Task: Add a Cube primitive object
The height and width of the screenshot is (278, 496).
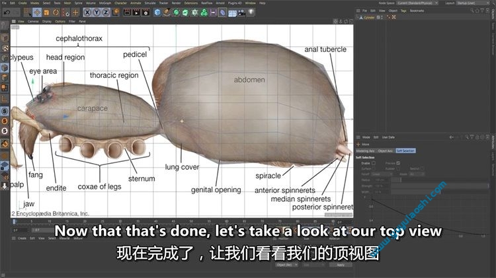Action: 157,13
